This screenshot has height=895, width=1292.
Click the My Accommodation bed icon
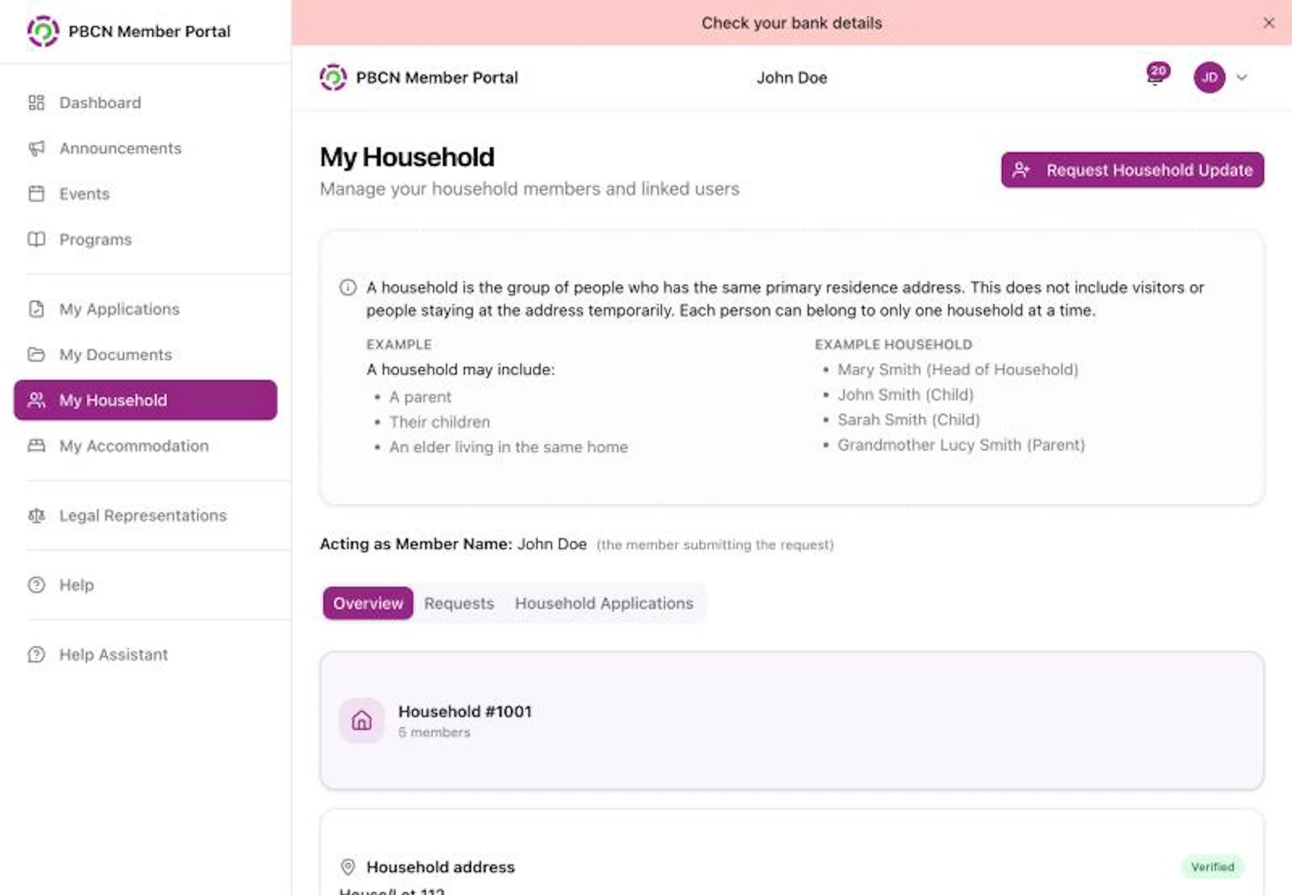[x=36, y=446]
